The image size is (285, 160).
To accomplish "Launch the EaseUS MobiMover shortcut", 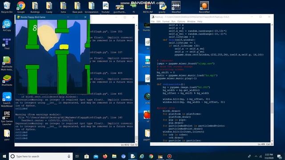I will click(7, 100).
